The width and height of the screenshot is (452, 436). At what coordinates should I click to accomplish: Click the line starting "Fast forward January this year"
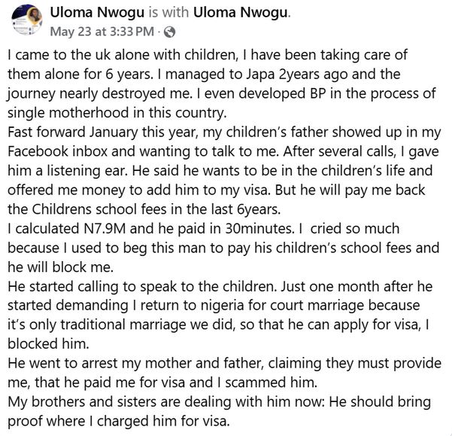point(214,134)
